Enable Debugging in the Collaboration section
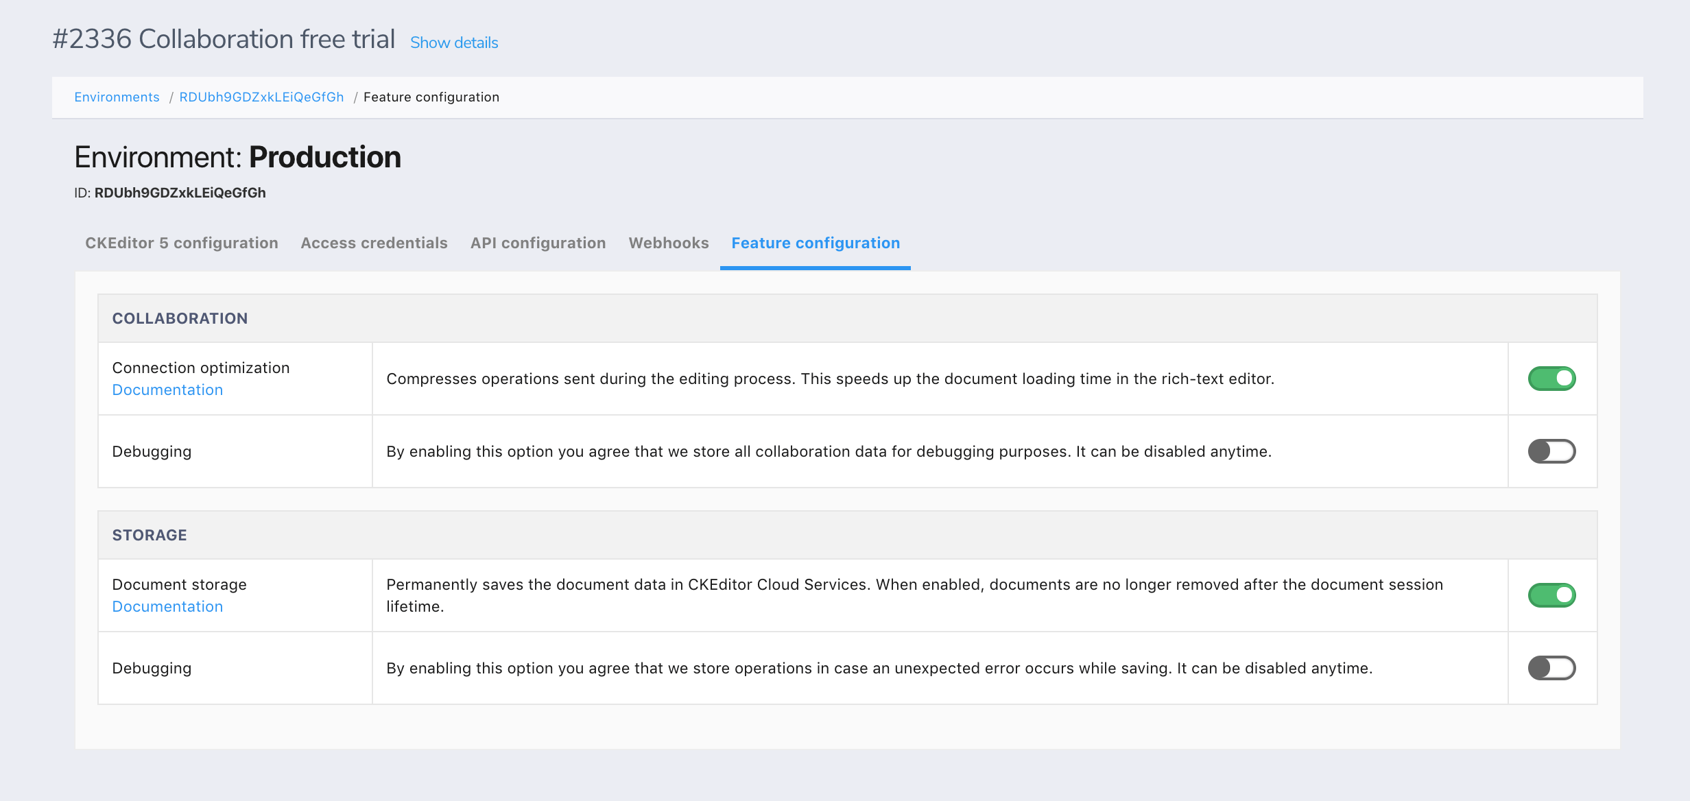Image resolution: width=1690 pixels, height=801 pixels. click(1551, 451)
